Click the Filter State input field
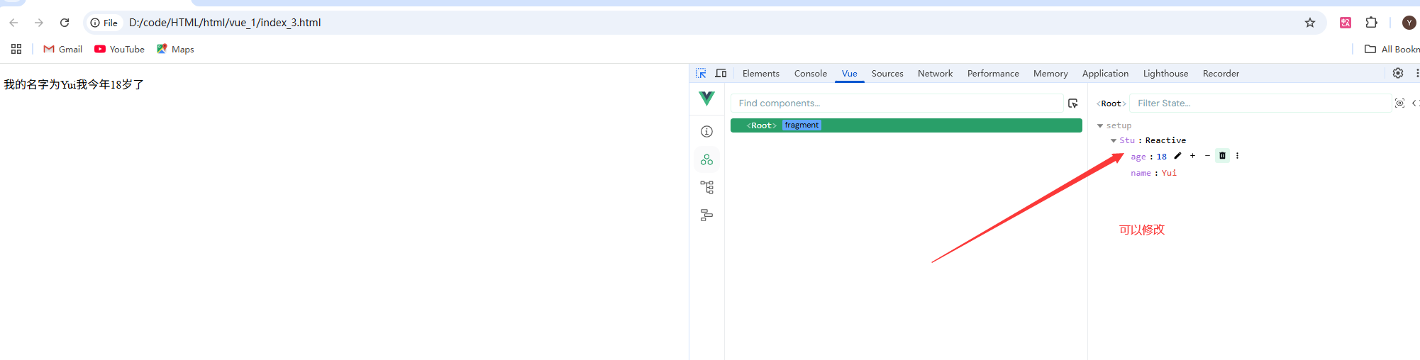The width and height of the screenshot is (1420, 360). point(1261,103)
